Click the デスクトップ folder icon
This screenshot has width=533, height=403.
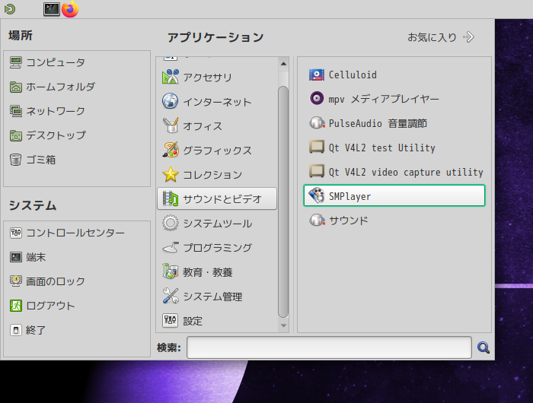point(16,135)
